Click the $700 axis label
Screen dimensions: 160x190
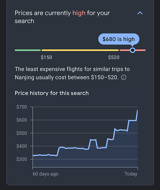click(22, 107)
